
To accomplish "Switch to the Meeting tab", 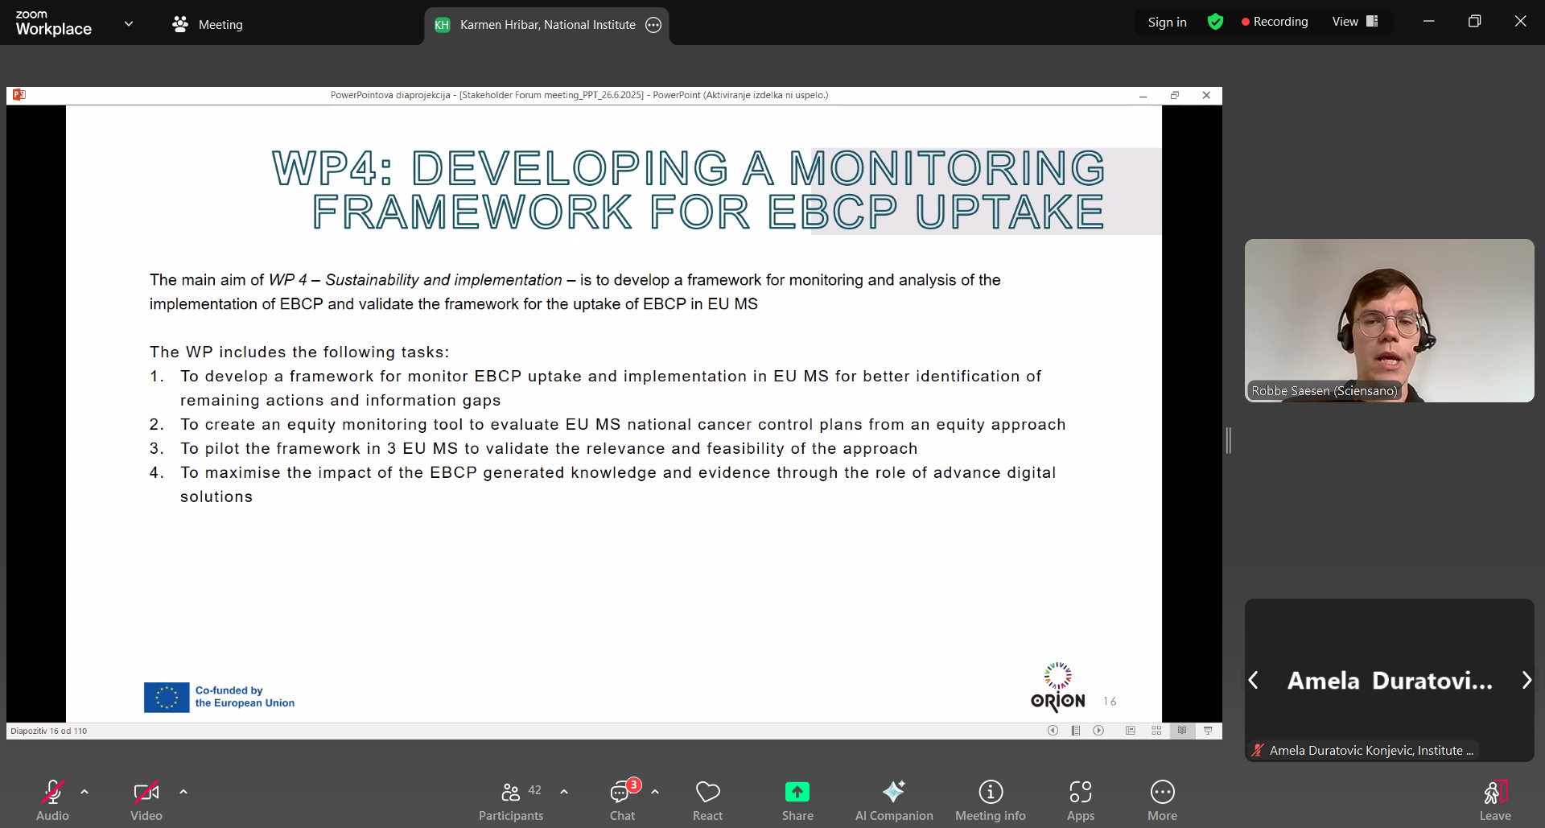I will (208, 24).
